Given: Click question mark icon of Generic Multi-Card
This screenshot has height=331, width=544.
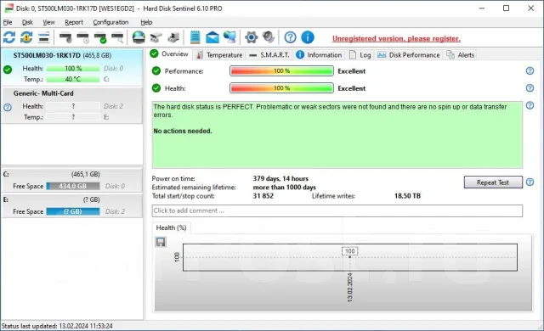Looking at the screenshot, I should pos(8,107).
